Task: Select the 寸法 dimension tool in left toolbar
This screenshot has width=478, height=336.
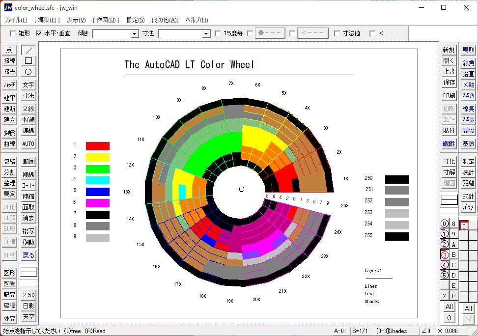Action: [28, 96]
